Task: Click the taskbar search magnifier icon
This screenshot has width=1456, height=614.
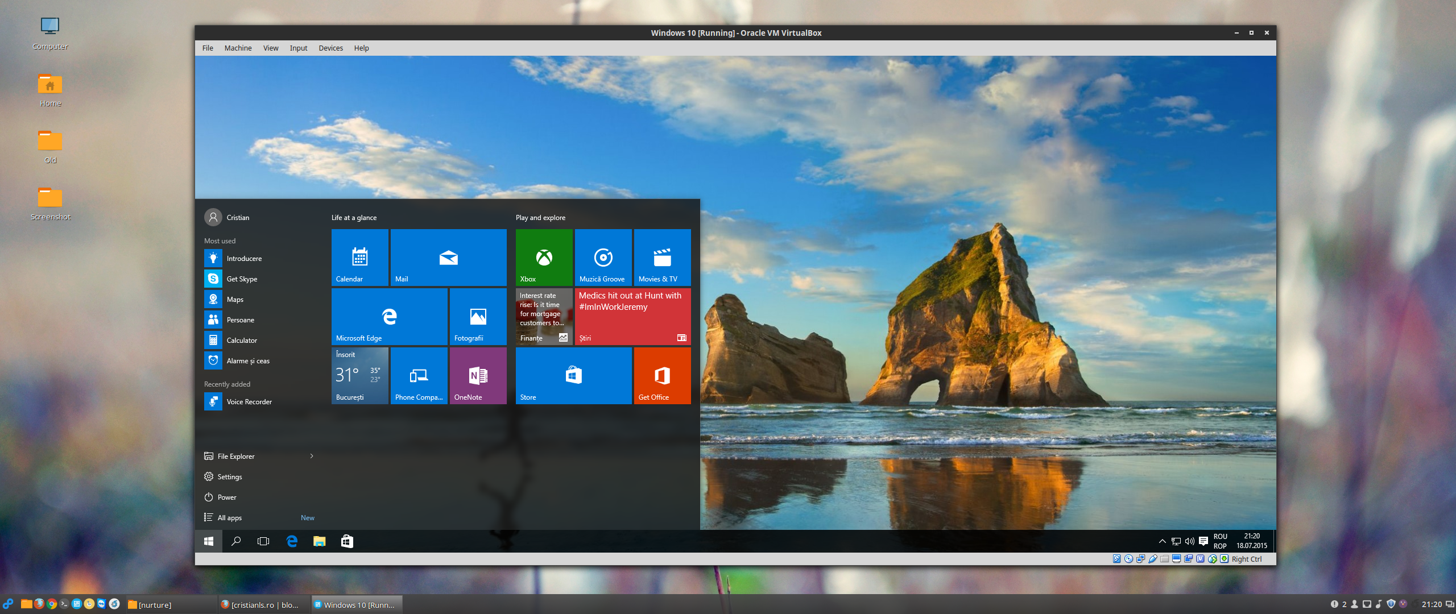Action: [236, 541]
